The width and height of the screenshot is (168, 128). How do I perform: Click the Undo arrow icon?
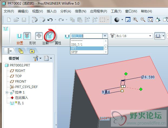[x=50, y=20]
